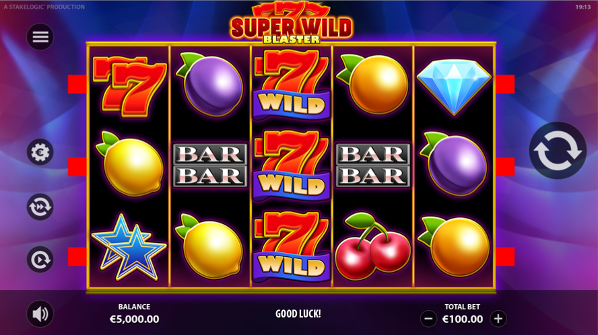Click the bottom 7 Wild symbol on the middle reel

coord(292,247)
